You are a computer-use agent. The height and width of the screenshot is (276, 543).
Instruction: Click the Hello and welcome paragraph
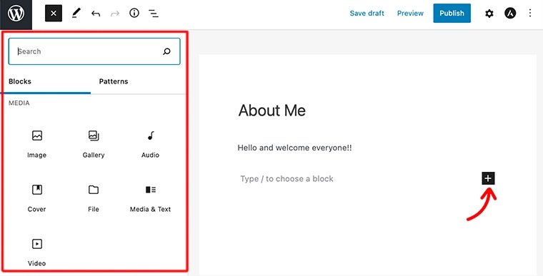point(294,148)
